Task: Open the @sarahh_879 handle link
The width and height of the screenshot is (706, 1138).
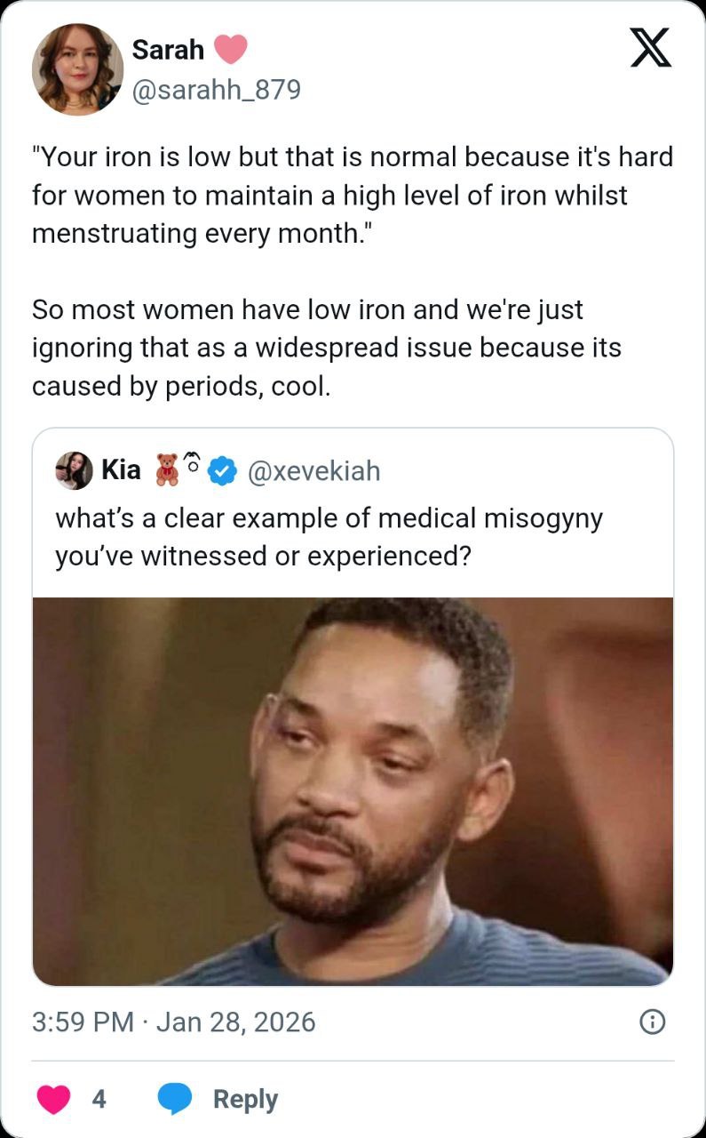Action: point(216,90)
